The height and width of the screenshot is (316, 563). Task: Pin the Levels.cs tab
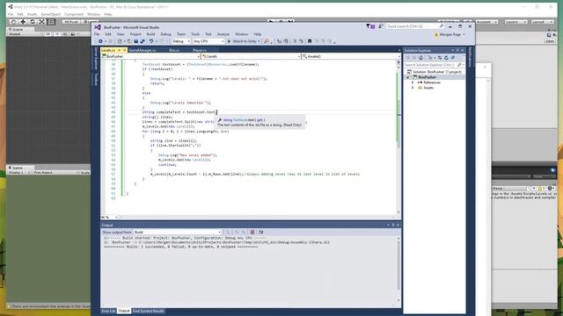pos(120,50)
